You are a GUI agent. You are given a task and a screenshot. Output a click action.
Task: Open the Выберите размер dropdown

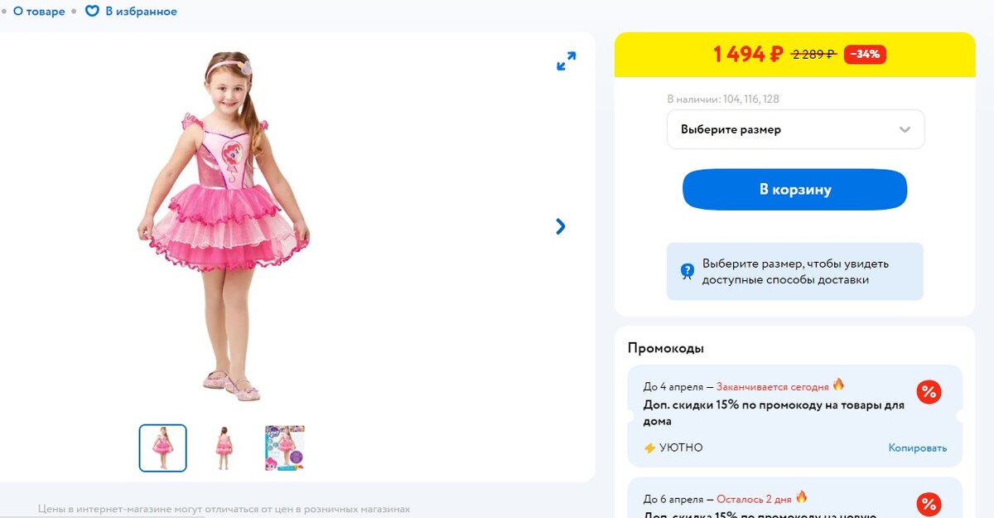click(x=795, y=129)
